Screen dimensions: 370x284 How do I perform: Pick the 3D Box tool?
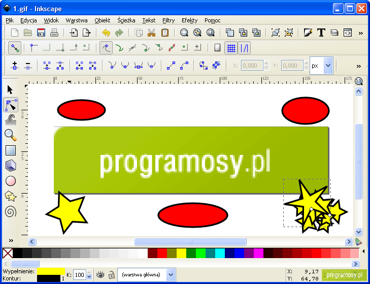pyautogui.click(x=11, y=166)
